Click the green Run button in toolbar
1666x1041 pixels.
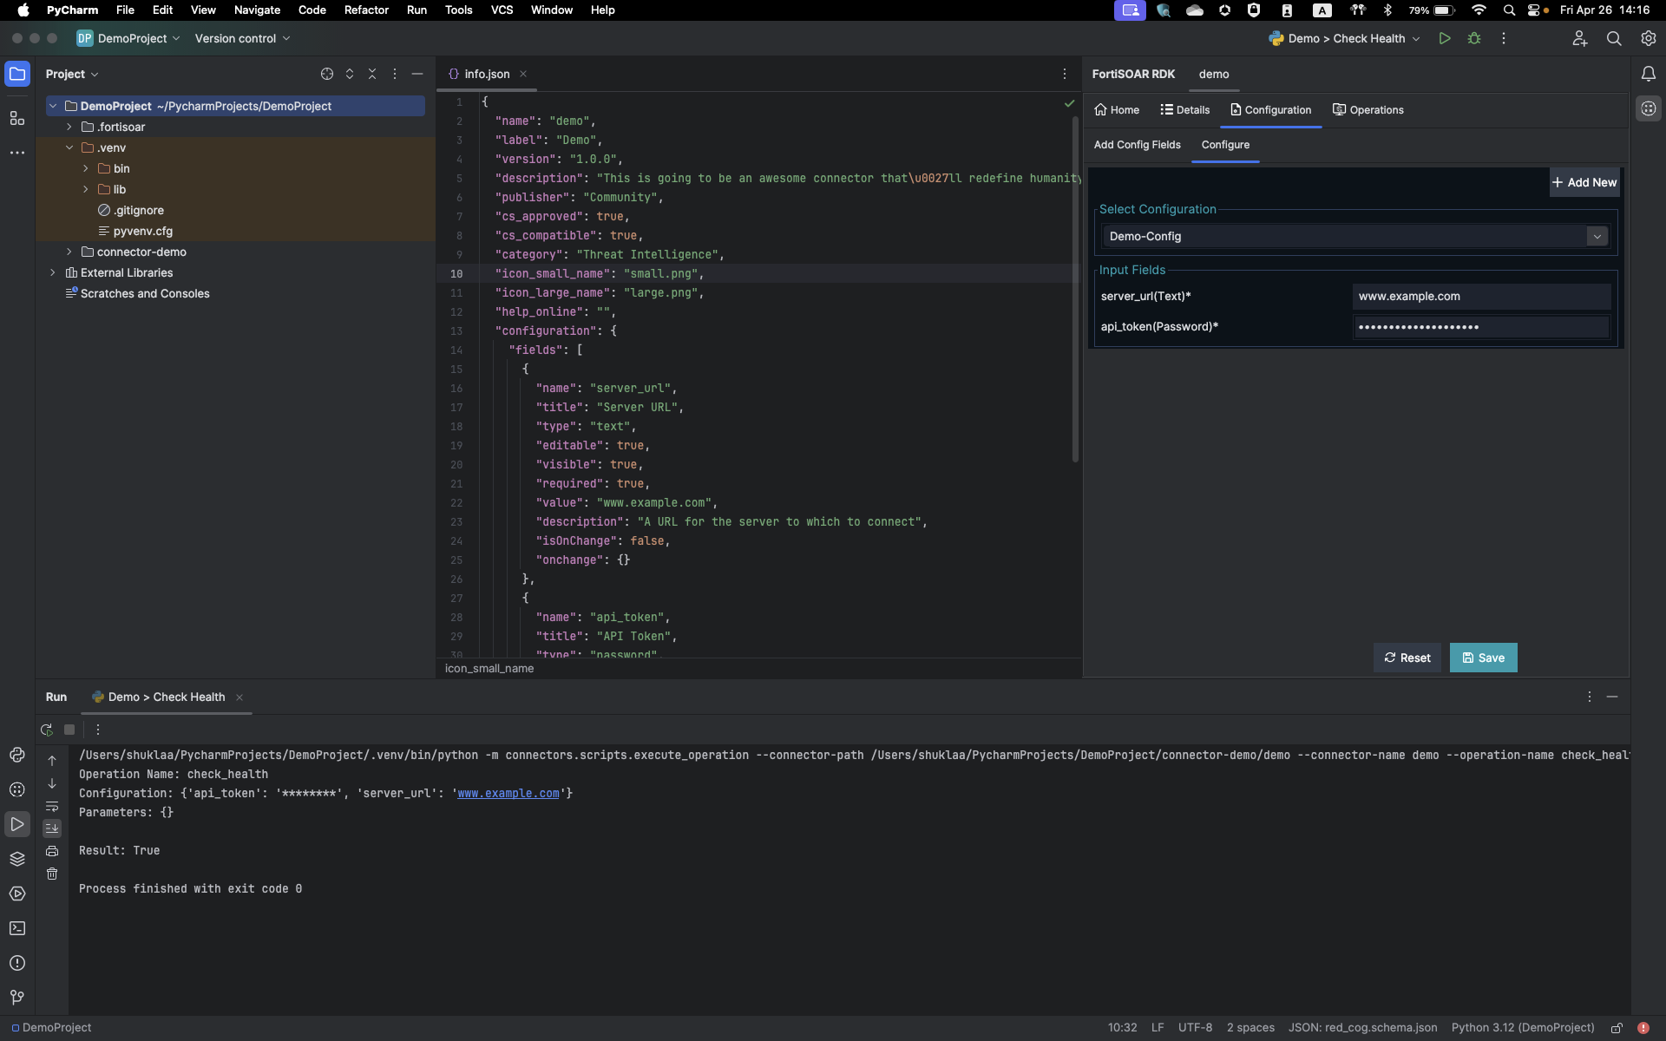[x=1444, y=38]
